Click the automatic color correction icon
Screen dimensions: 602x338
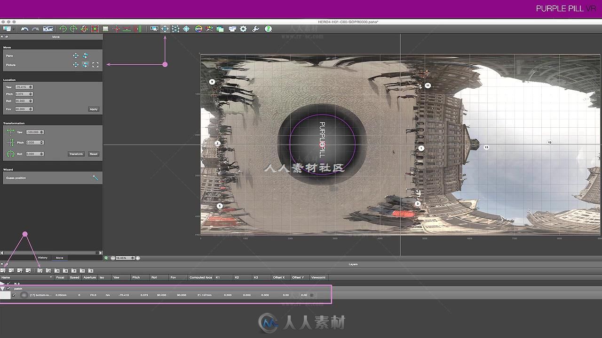point(198,29)
